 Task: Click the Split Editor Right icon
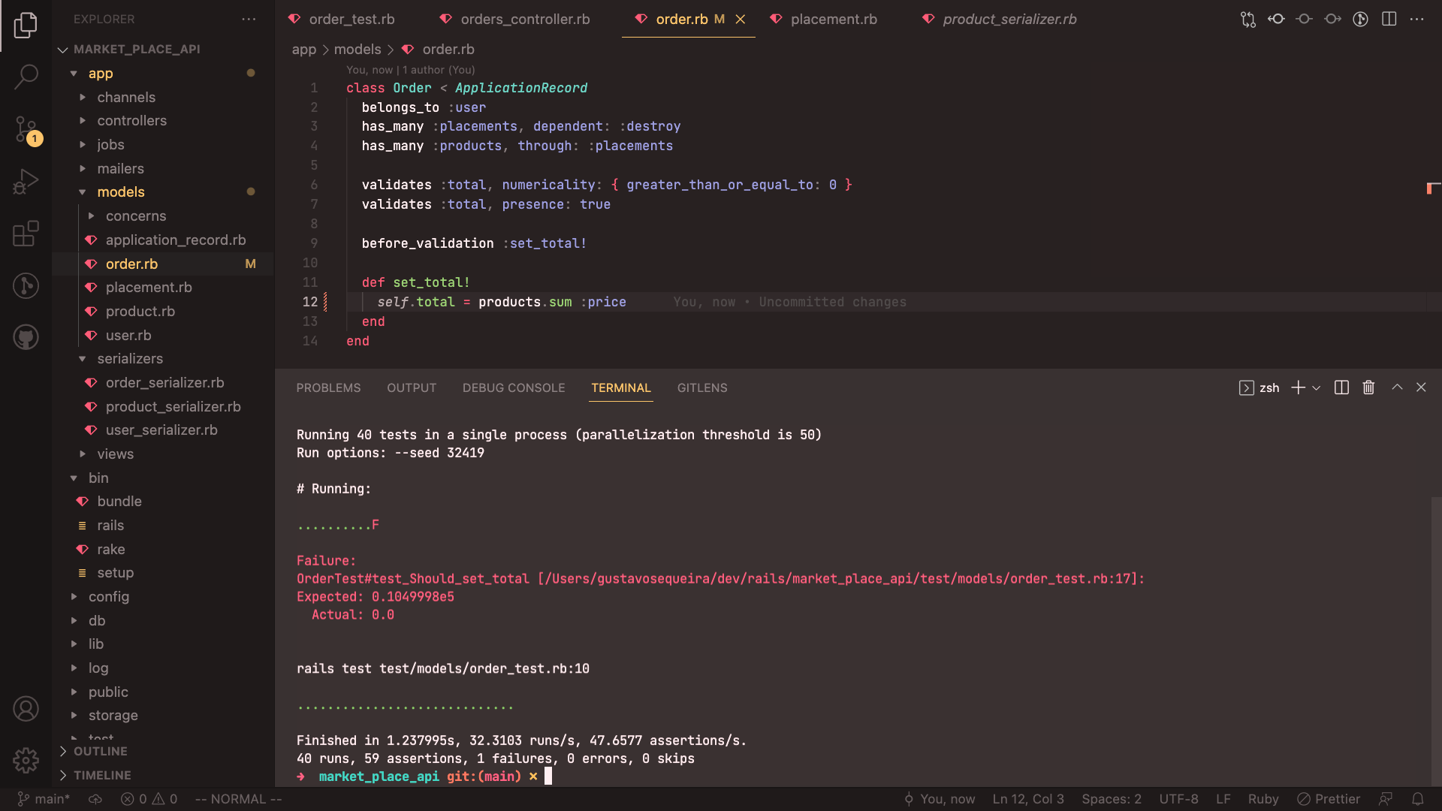coord(1389,20)
